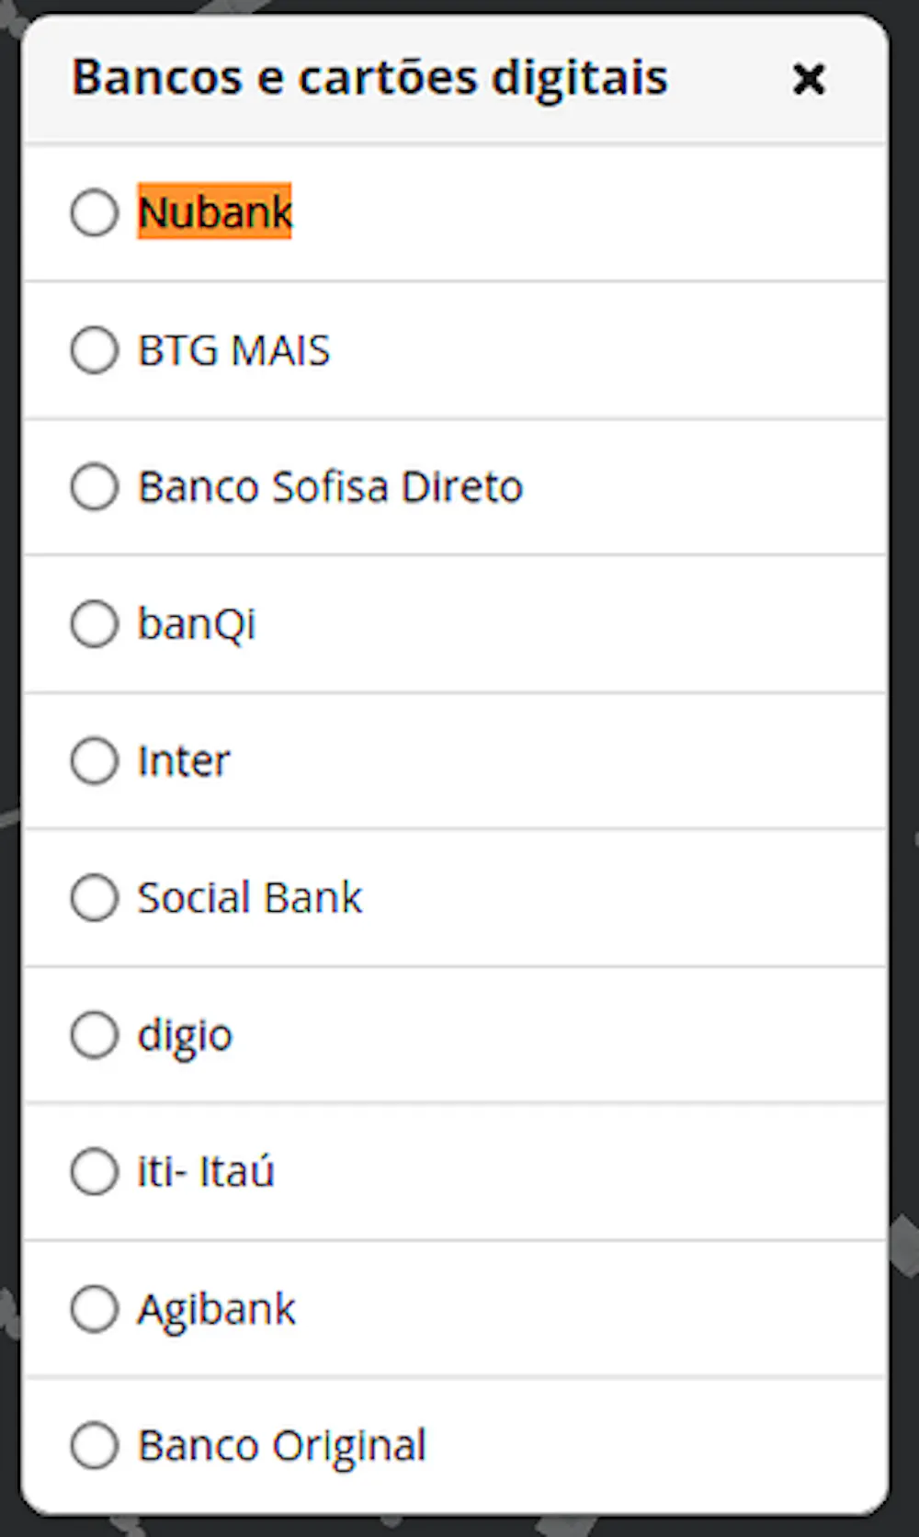Click the digio option text

click(185, 1036)
